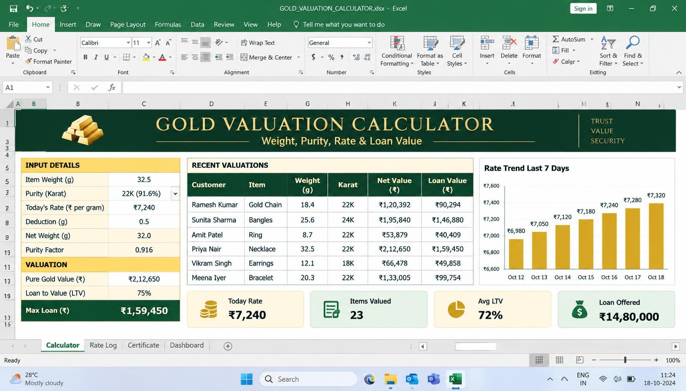
Task: Expand the Name Box dropdown
Action: [48, 87]
